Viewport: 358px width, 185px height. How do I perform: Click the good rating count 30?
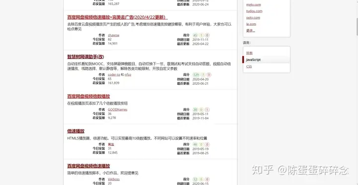point(195,110)
